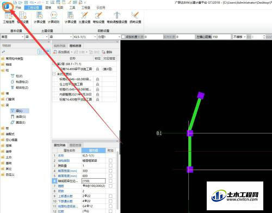The width and height of the screenshot is (272, 213).
Task: Select 构造柱(Z) component in tree
Action: click(x=20, y=82)
